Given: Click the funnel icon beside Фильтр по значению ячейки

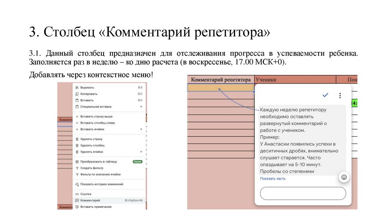Looking at the screenshot, I should (77, 175).
